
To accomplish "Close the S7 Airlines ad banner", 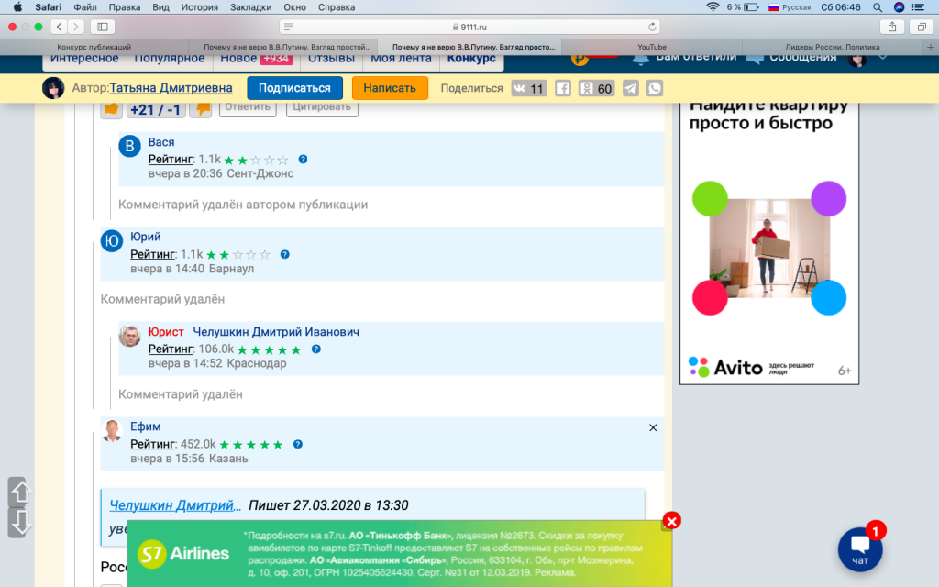I will click(671, 521).
